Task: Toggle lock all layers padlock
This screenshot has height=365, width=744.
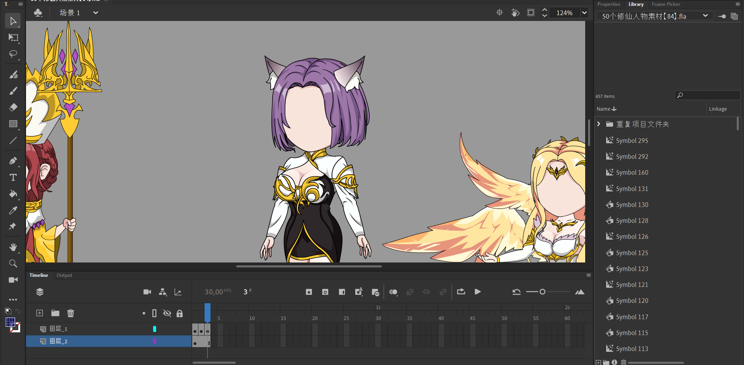Action: [179, 313]
